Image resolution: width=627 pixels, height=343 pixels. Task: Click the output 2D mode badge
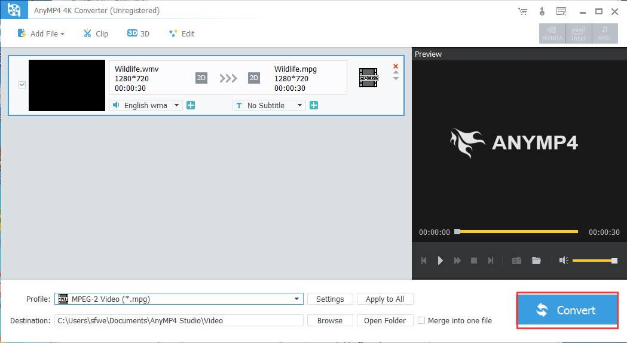[x=254, y=78]
